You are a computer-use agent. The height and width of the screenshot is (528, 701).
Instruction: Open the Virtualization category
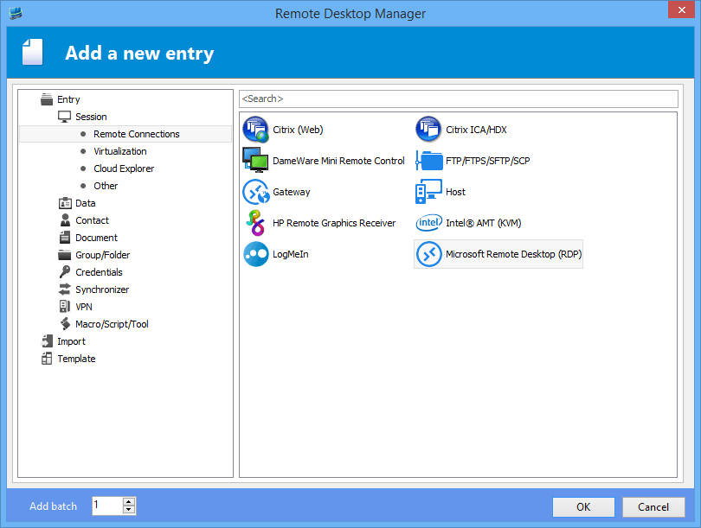tap(119, 151)
